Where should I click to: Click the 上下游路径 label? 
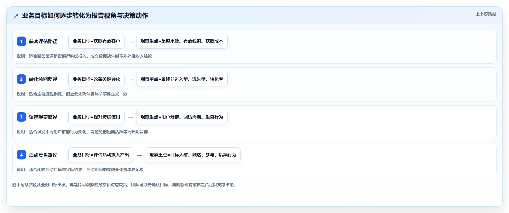[x=486, y=14]
